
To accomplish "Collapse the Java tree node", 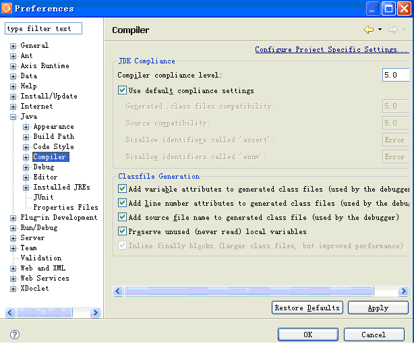I will [x=13, y=117].
